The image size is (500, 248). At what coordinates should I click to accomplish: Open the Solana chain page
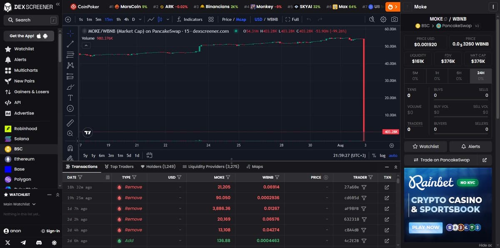click(x=22, y=139)
